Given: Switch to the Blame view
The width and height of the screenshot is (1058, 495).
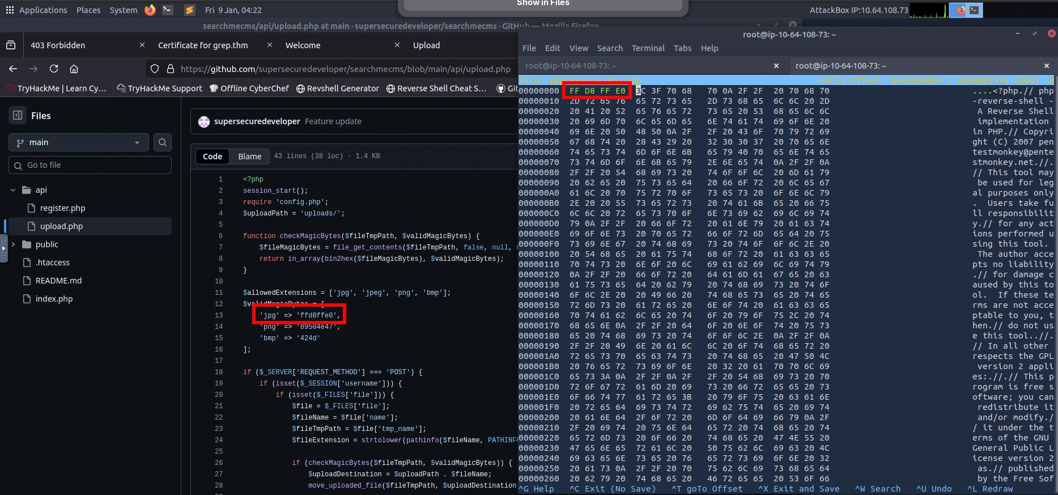Looking at the screenshot, I should 249,156.
